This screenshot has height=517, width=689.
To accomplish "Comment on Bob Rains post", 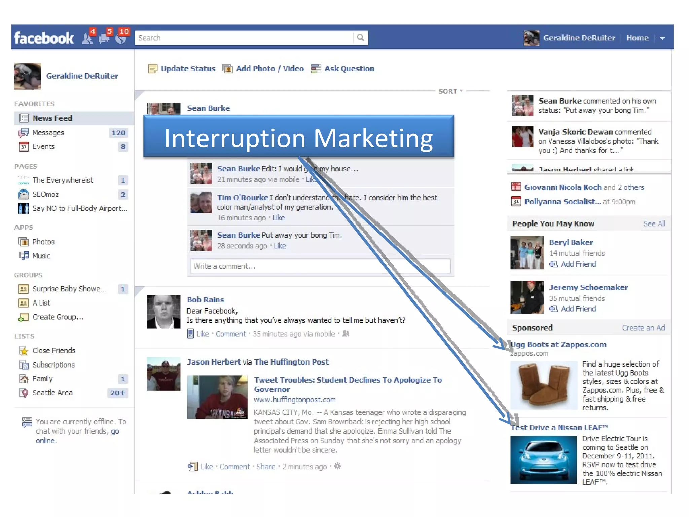I will pyautogui.click(x=231, y=334).
